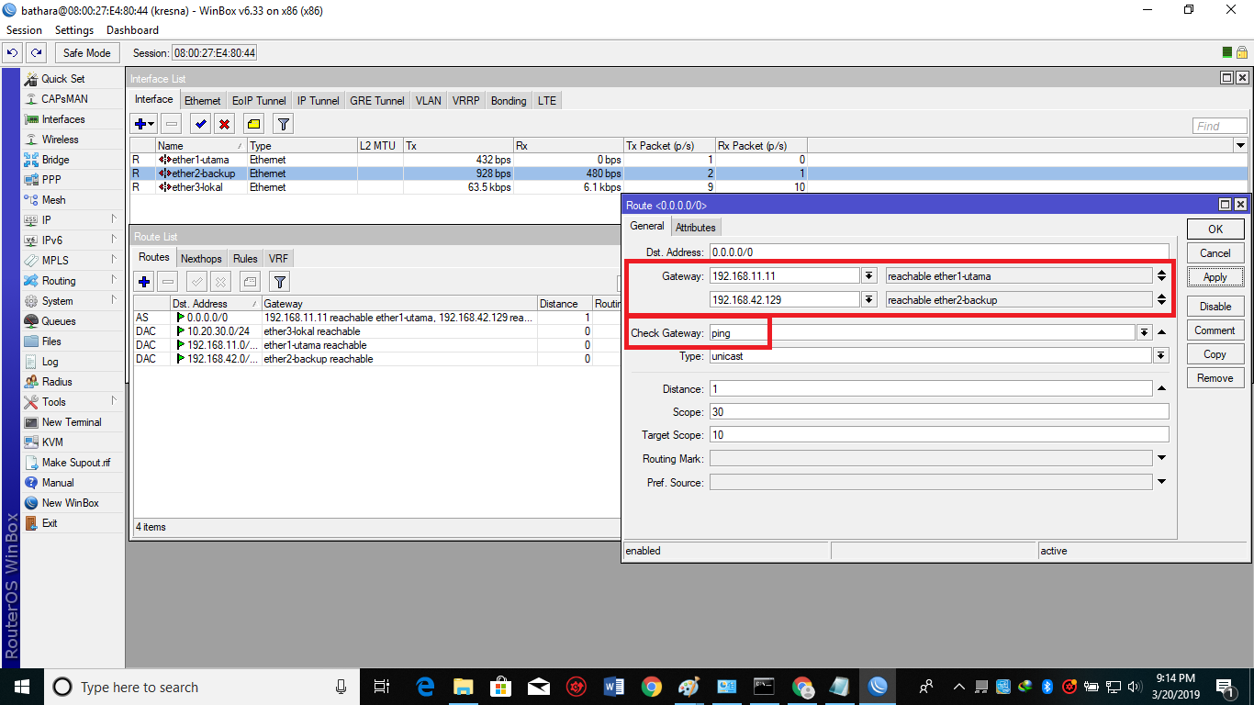1254x705 pixels.
Task: Click the comment icon in Interface List toolbar
Action: pos(254,124)
